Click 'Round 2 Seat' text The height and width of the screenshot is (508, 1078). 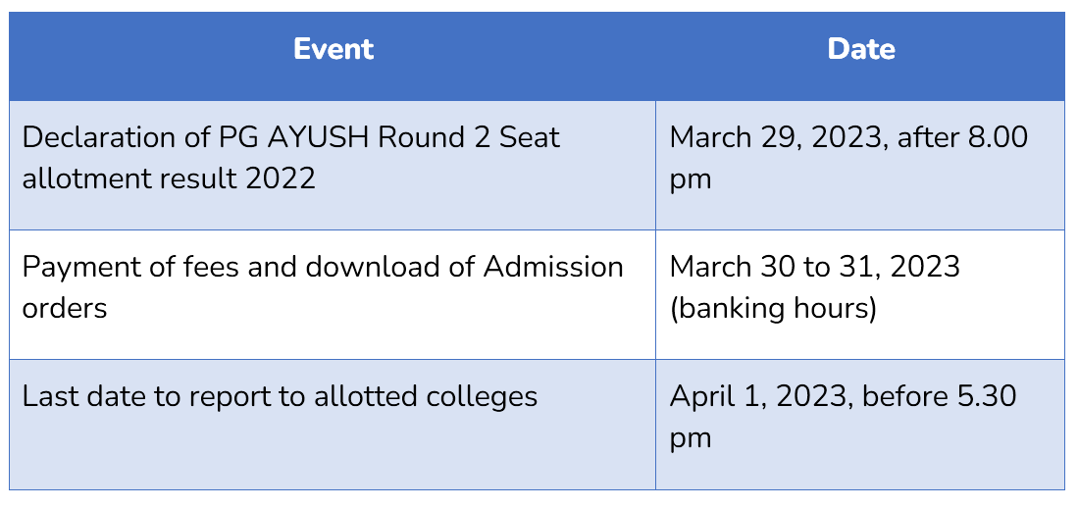(469, 137)
